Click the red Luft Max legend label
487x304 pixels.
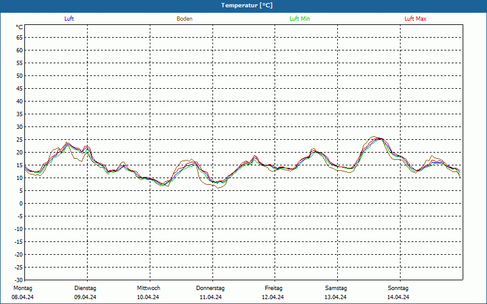415,19
